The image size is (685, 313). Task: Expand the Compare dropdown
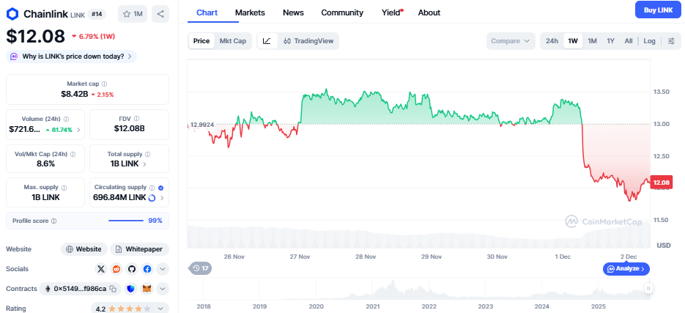[x=511, y=41]
